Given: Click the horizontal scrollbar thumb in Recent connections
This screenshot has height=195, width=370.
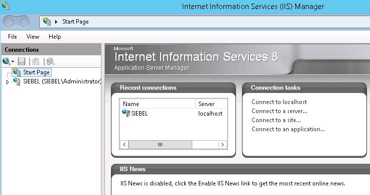Looking at the screenshot, I should (x=160, y=144).
